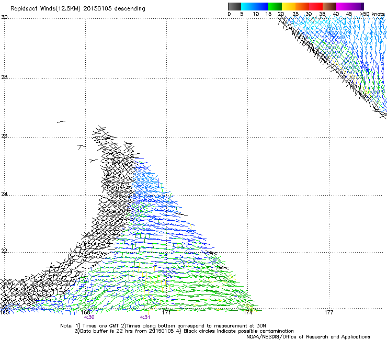This screenshot has width=387, height=340.
Task: Select the cyan-to-blue 5-15 knots gradient swatch
Action: pyautogui.click(x=255, y=6)
